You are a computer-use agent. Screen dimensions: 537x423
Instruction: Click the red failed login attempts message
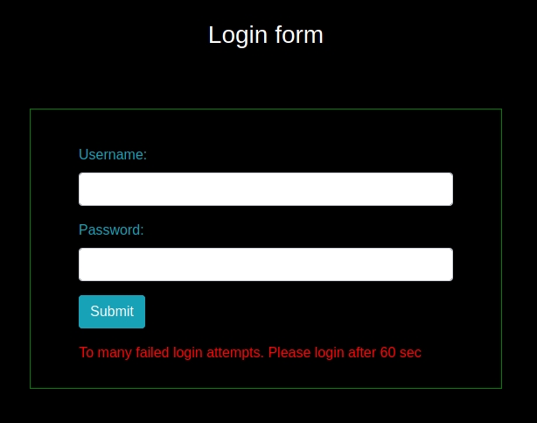[x=250, y=353]
